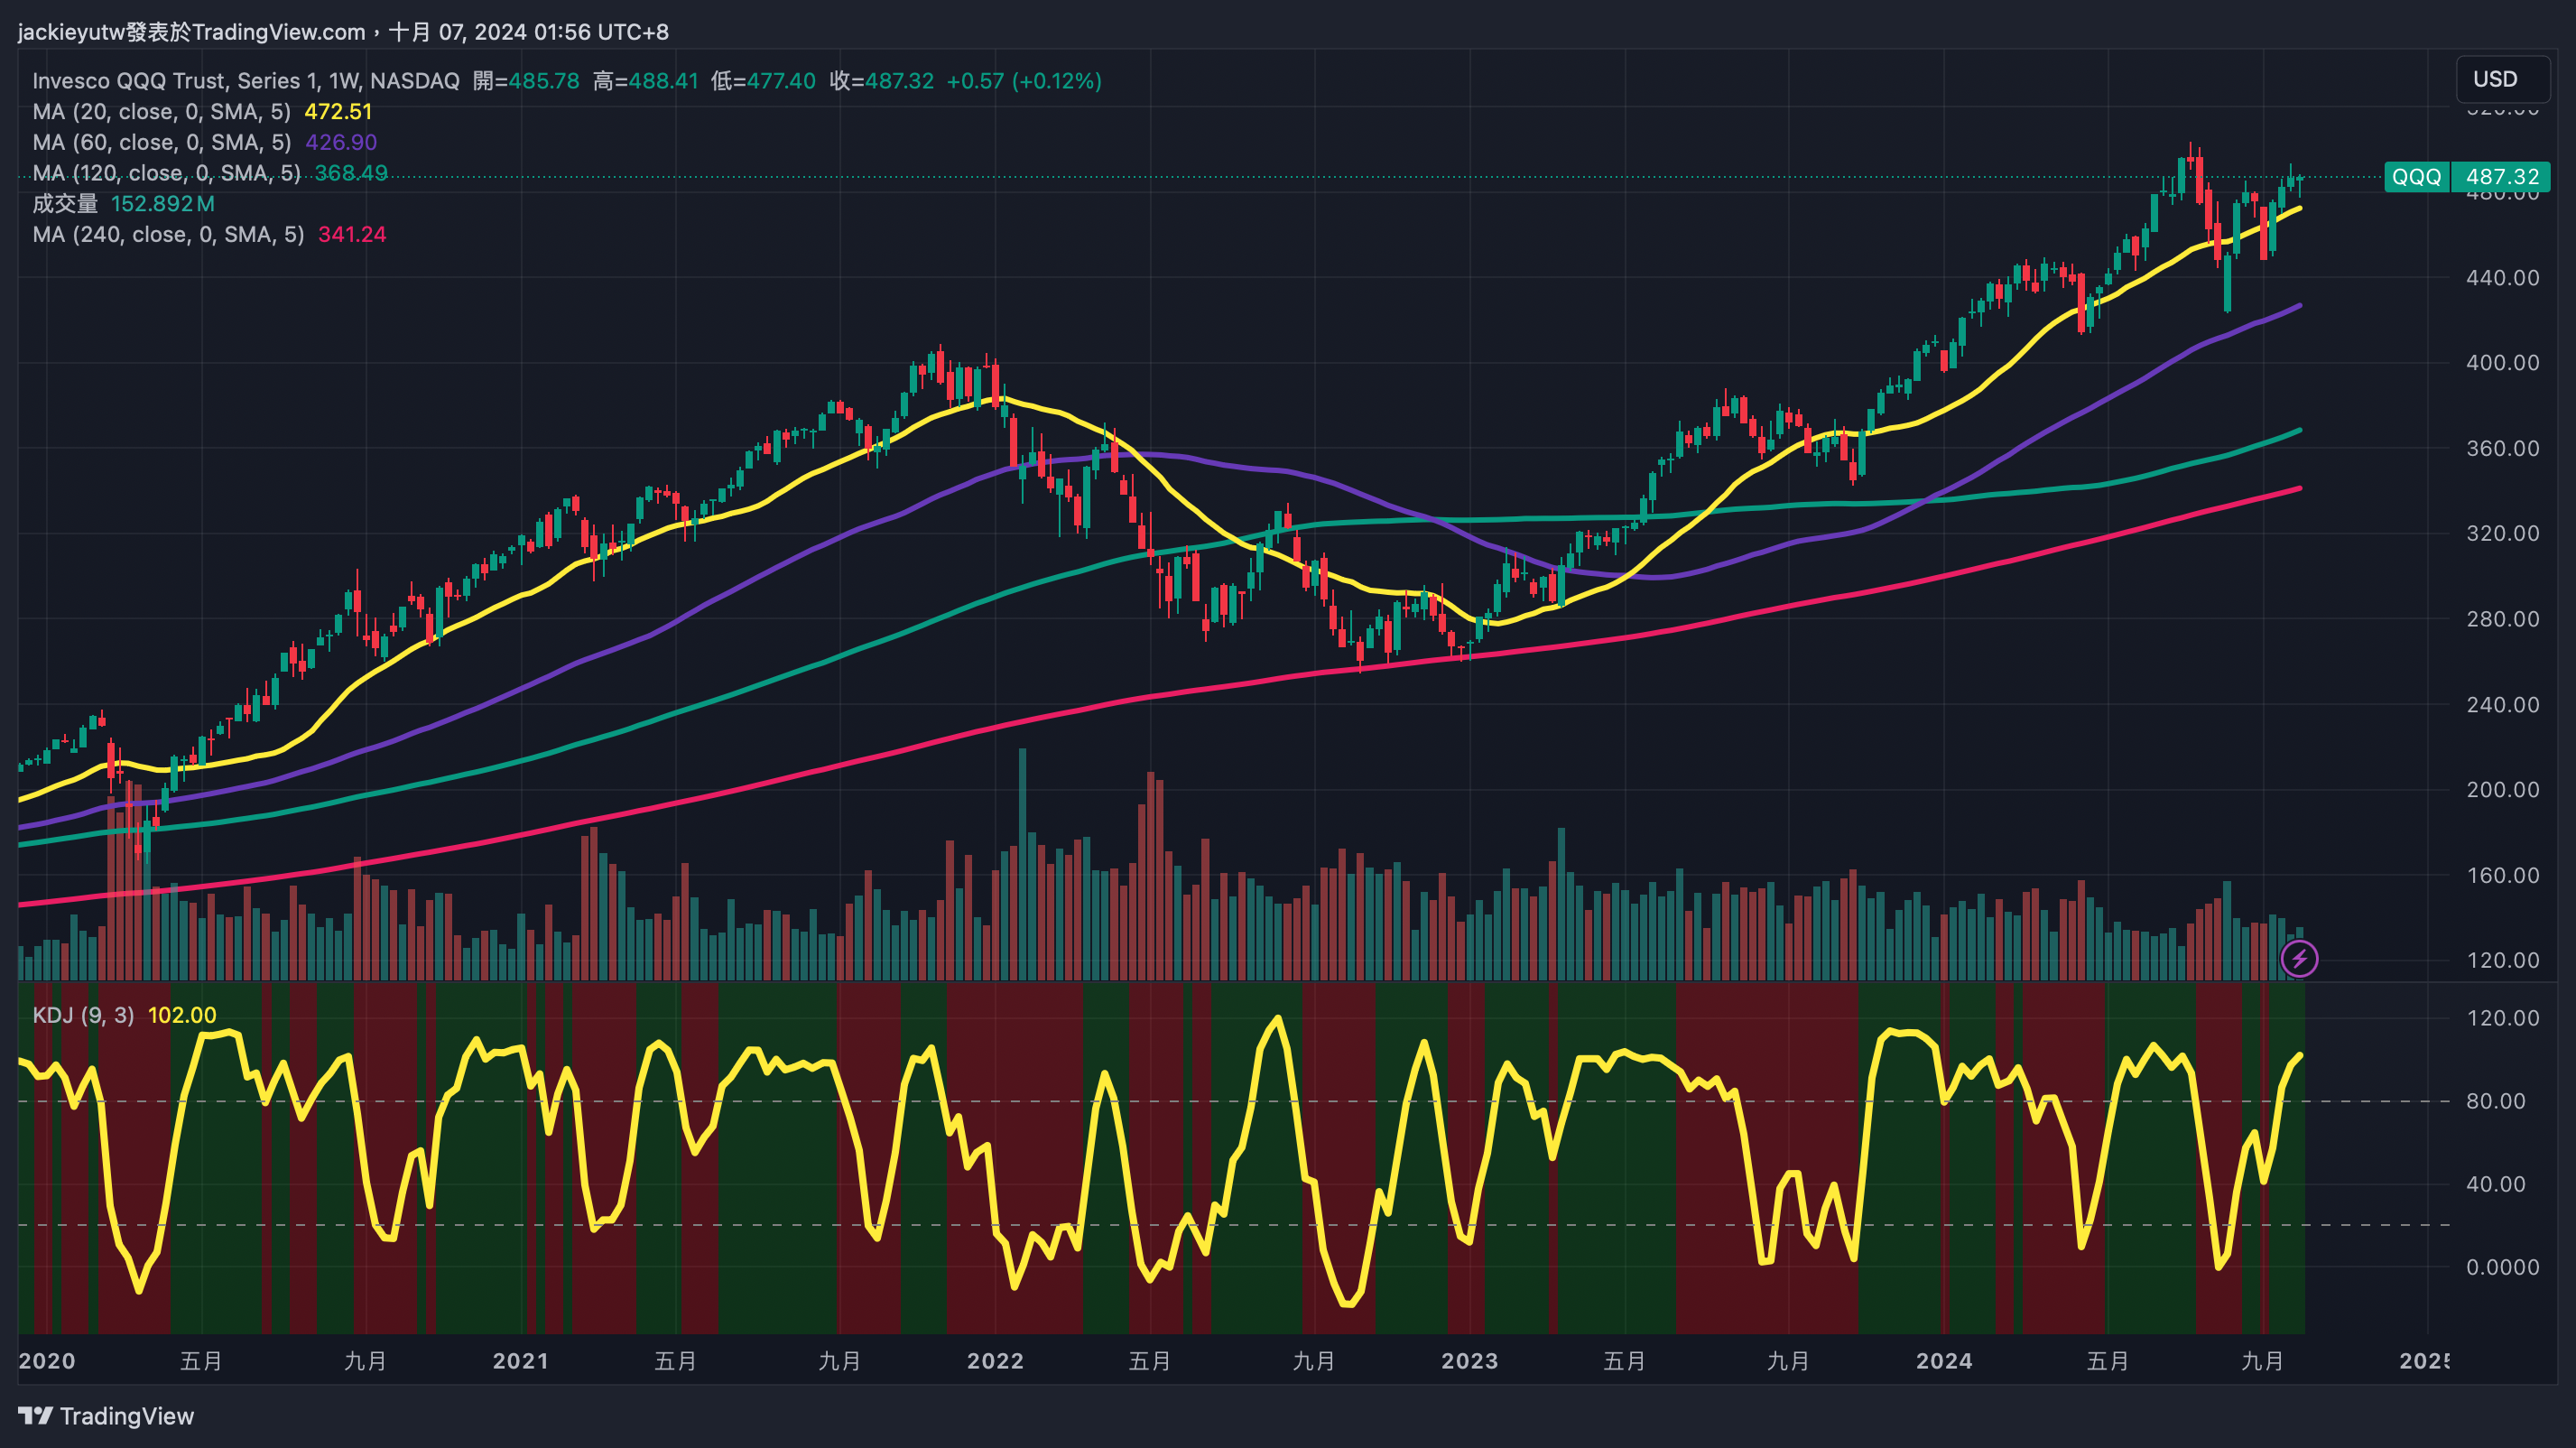Image resolution: width=2576 pixels, height=1448 pixels.
Task: Click the yellow KDJ value 102.00
Action: (x=182, y=1015)
